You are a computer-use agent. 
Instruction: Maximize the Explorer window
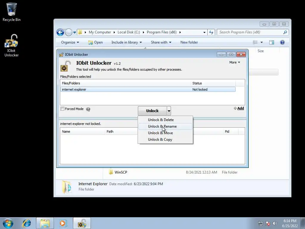pyautogui.click(x=274, y=24)
